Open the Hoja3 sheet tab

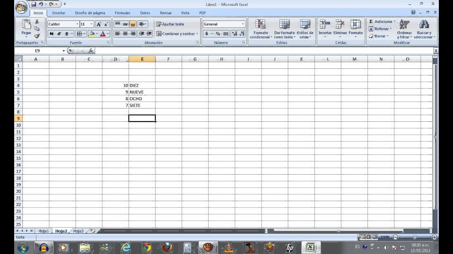pos(78,231)
